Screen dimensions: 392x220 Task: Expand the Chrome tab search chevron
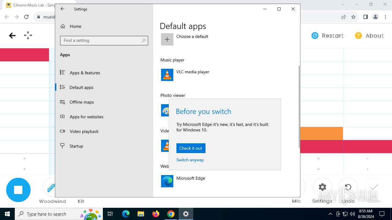pyautogui.click(x=343, y=4)
